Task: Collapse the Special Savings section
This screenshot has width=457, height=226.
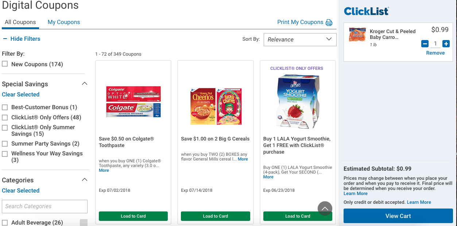Action: coord(85,84)
